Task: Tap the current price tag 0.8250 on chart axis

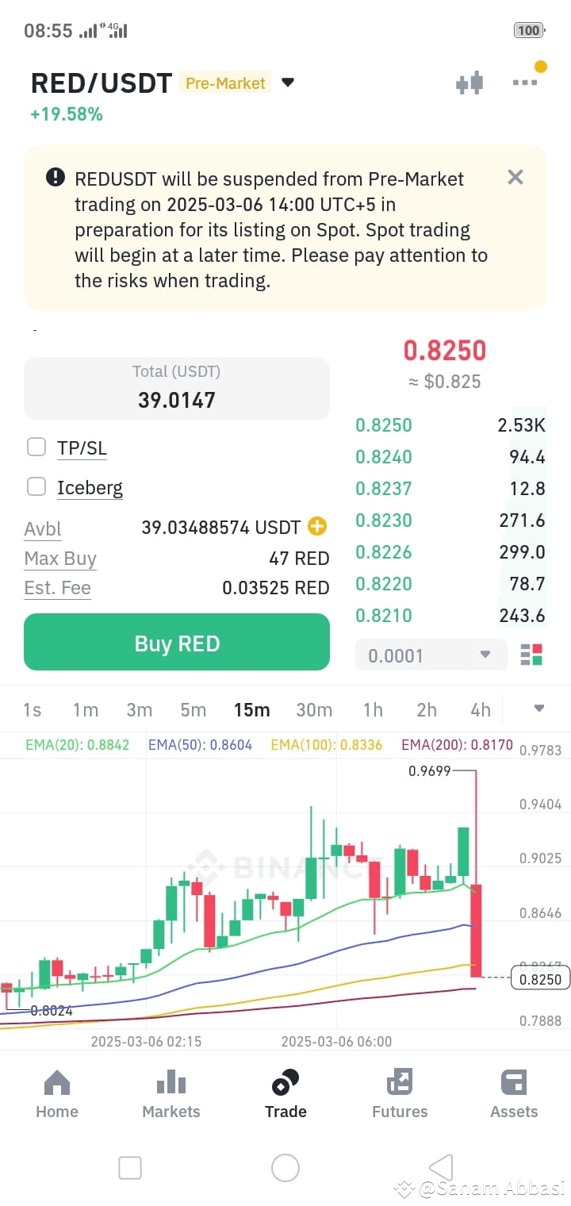Action: coord(540,979)
